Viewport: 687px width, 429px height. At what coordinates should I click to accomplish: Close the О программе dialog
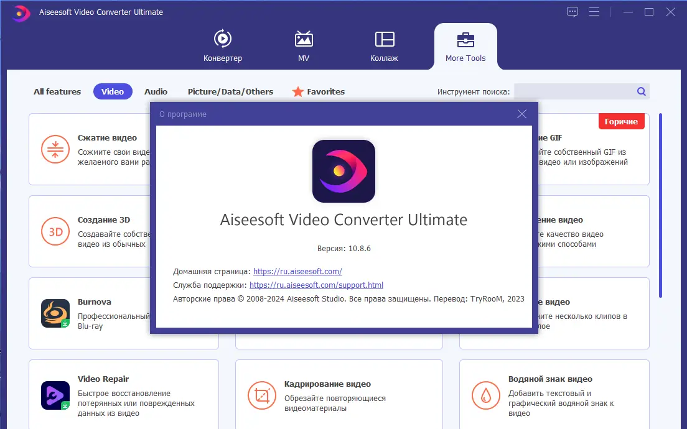(522, 114)
